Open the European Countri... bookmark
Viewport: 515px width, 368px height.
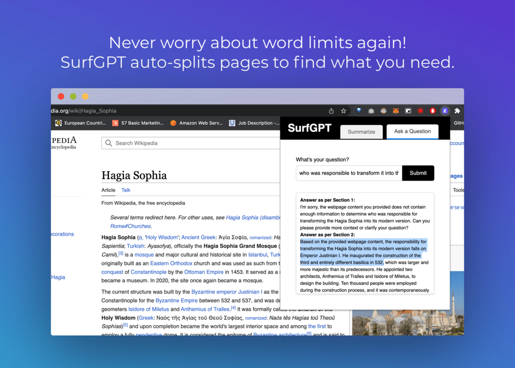point(81,123)
